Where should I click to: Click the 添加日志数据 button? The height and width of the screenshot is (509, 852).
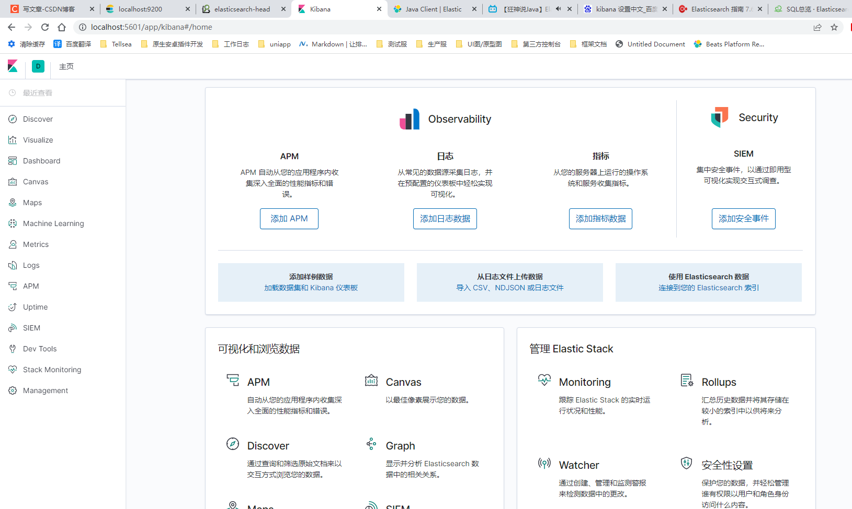(445, 219)
